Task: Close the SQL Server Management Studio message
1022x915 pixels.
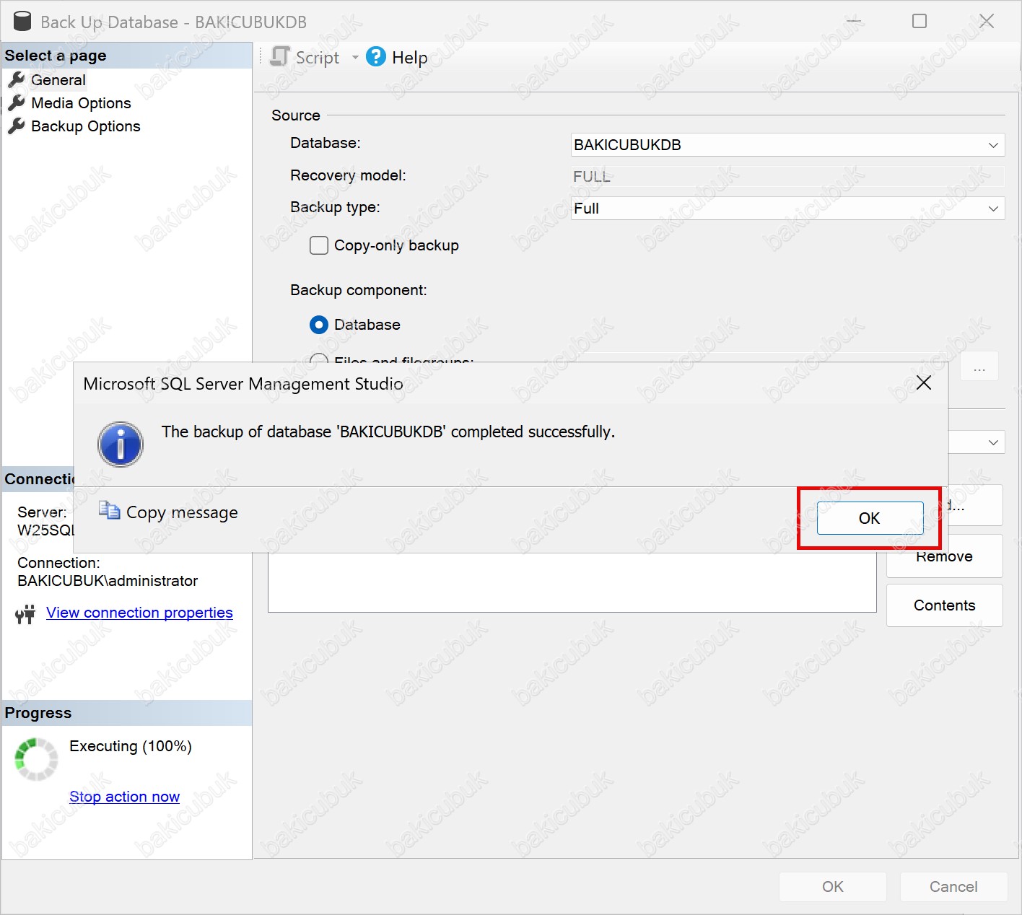Action: coord(923,383)
